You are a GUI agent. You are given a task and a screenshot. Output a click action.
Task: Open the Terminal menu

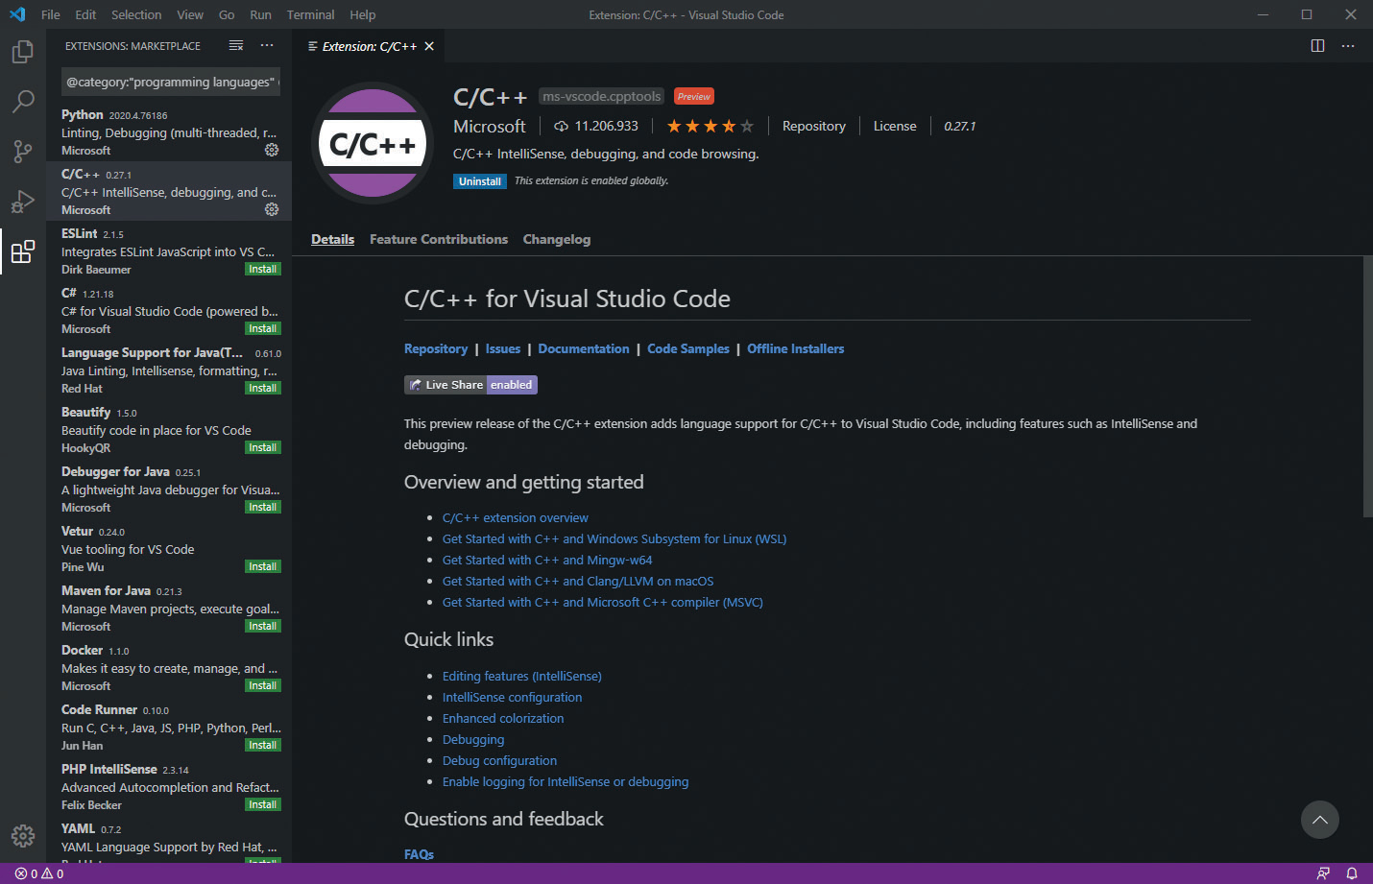coord(310,14)
